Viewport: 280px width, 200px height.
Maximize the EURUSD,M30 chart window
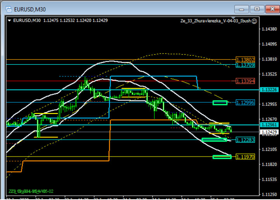point(256,8)
